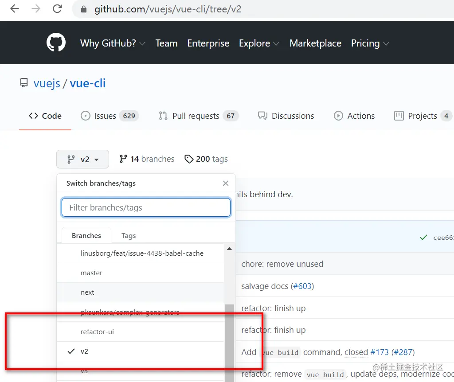
Task: Expand the Explore menu
Action: [259, 43]
